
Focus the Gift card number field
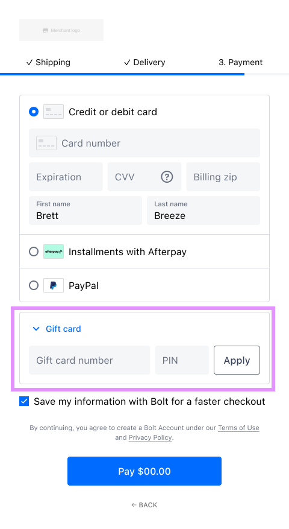tap(90, 360)
